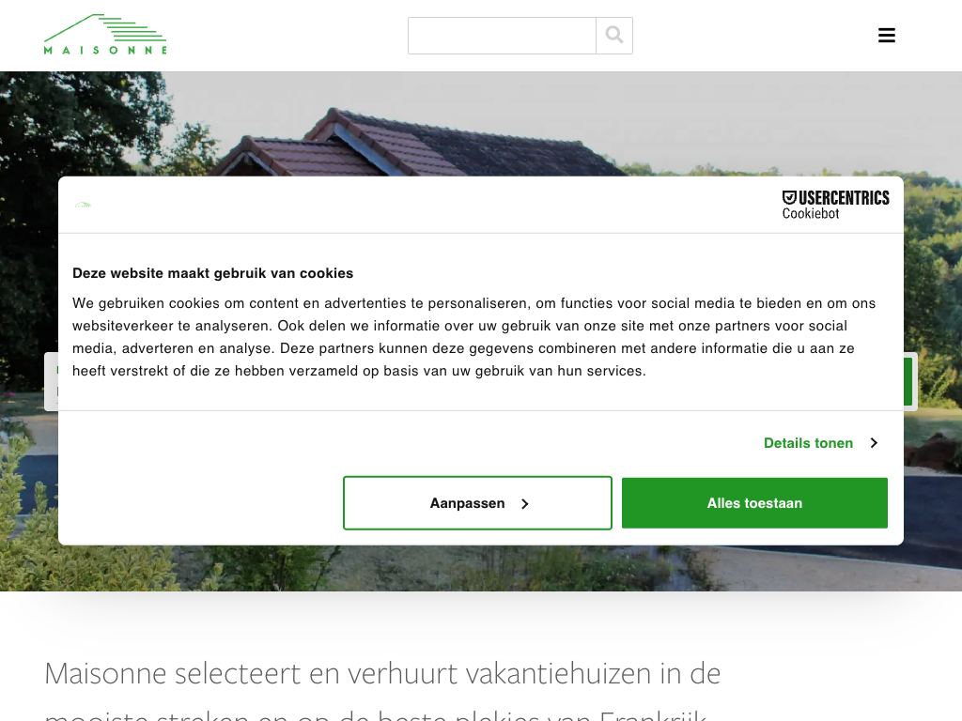Screen dimensions: 962x721
Task: Expand Details tonen link
Action: [x=808, y=443]
